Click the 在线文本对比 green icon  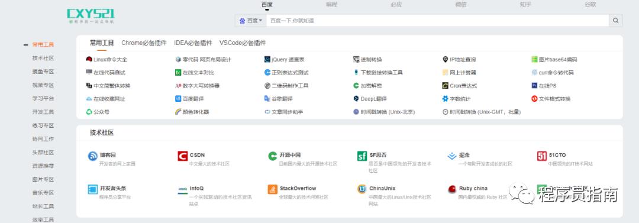[x=178, y=73]
